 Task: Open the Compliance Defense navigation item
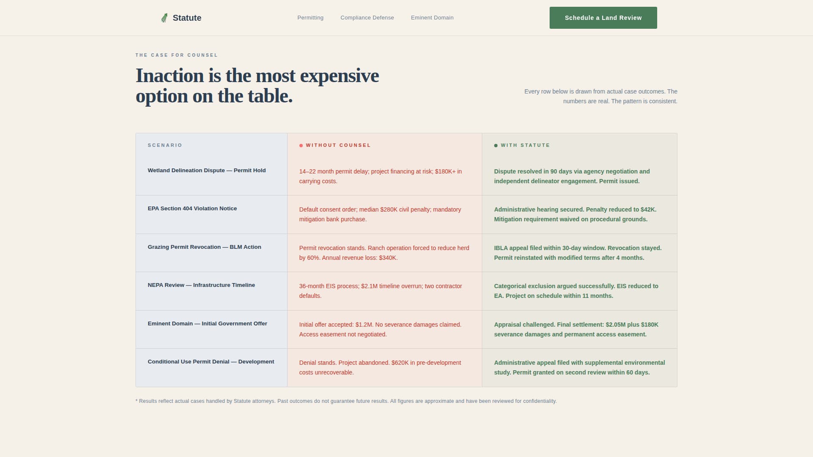[367, 17]
